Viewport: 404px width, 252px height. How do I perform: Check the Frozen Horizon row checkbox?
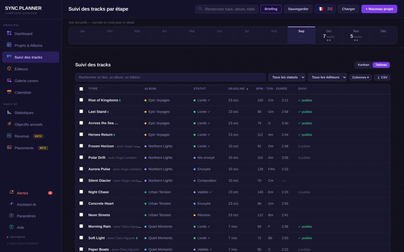(81, 146)
